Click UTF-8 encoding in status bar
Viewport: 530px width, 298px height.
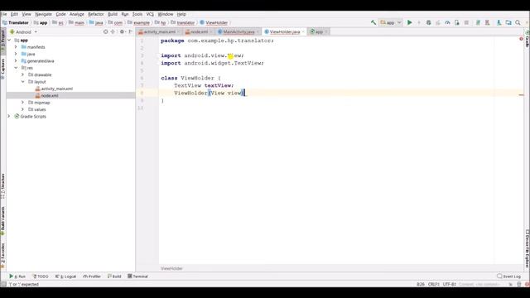click(x=450, y=285)
